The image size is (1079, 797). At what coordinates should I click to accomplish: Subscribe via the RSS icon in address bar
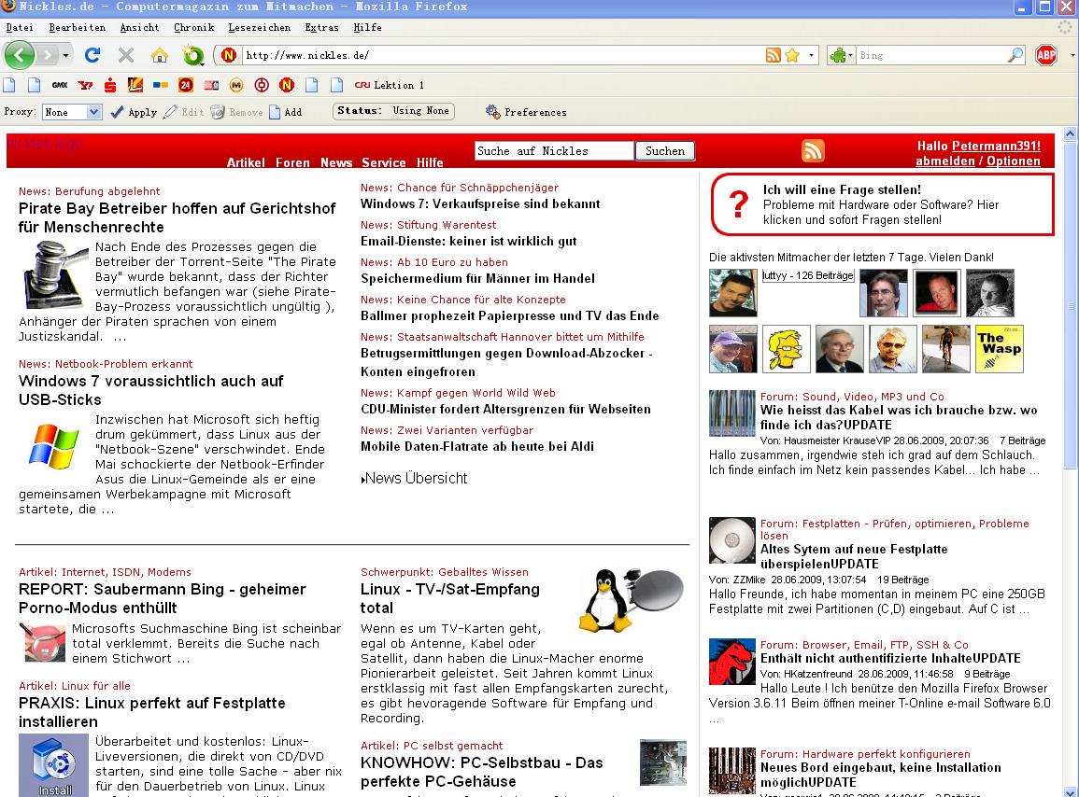(774, 55)
